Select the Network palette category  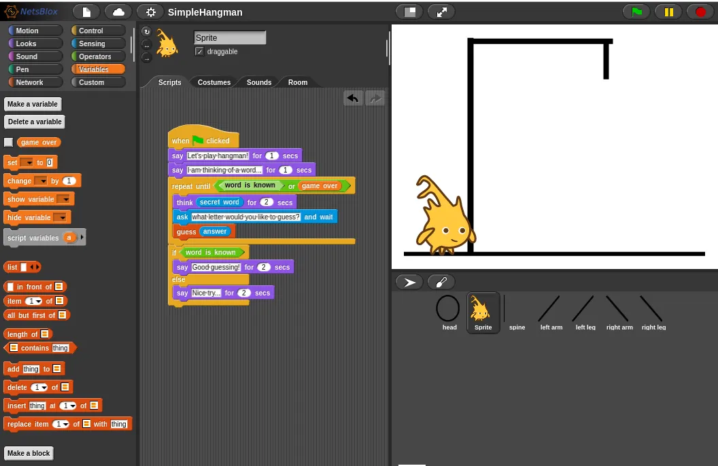point(36,82)
